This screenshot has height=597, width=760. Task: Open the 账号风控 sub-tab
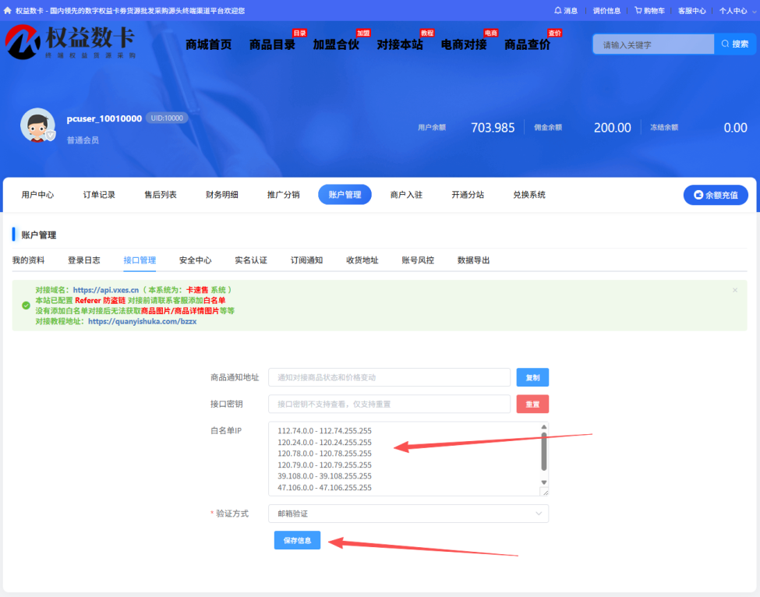(x=418, y=260)
